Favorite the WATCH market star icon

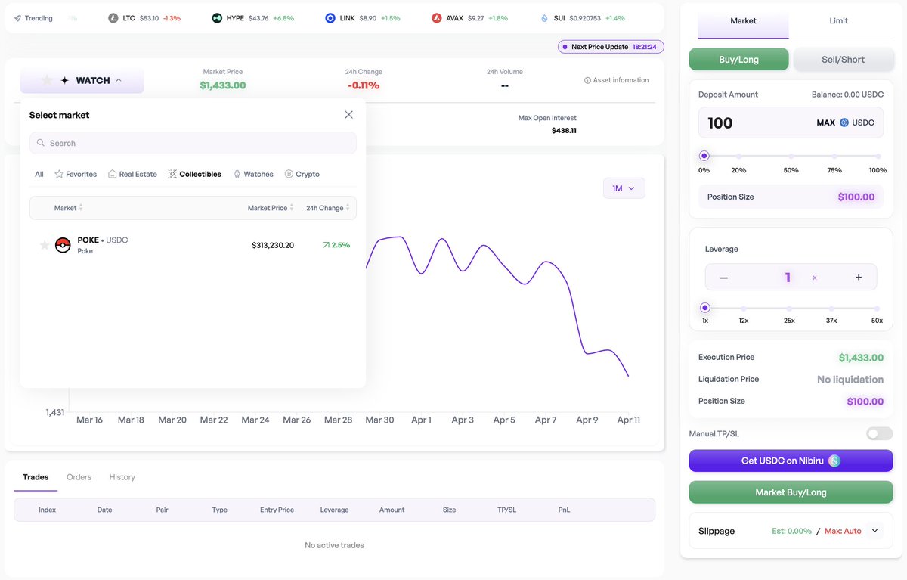click(x=47, y=80)
